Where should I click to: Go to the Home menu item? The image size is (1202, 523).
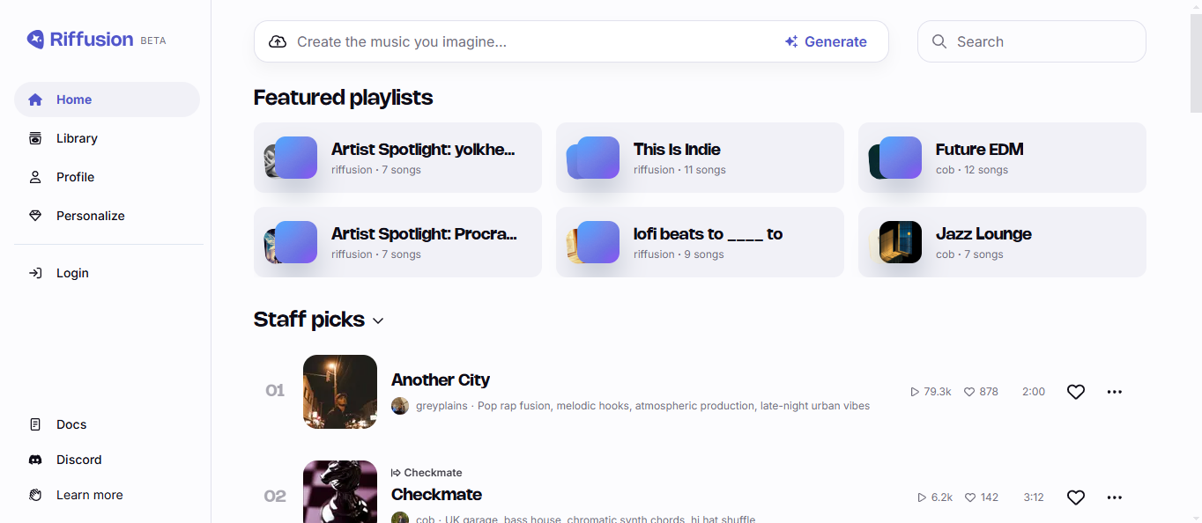108,99
